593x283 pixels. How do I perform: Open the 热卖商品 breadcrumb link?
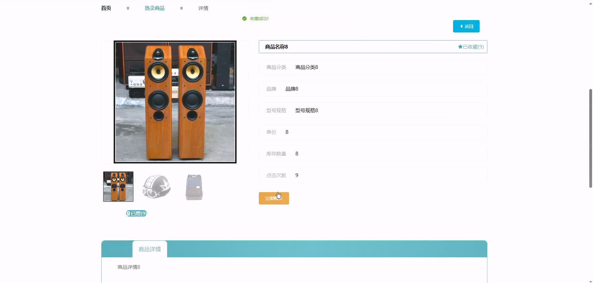coord(154,8)
